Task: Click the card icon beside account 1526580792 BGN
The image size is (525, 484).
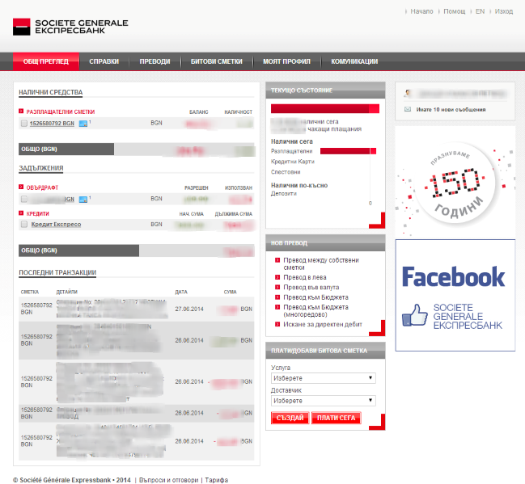Action: tap(82, 124)
